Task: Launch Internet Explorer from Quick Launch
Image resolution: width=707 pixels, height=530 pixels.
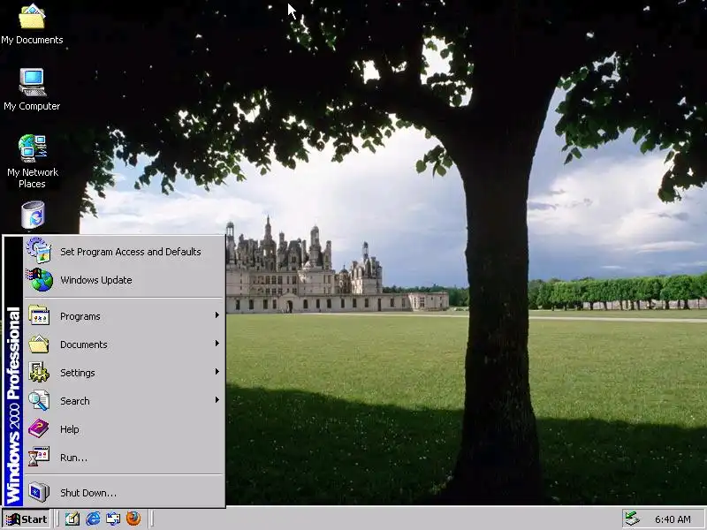Action: (93, 519)
